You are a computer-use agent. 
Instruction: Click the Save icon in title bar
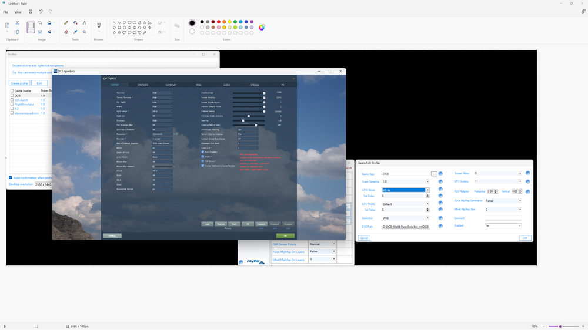31,12
